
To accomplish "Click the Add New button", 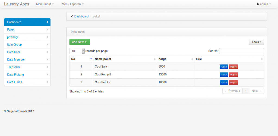I will pyautogui.click(x=80, y=42).
